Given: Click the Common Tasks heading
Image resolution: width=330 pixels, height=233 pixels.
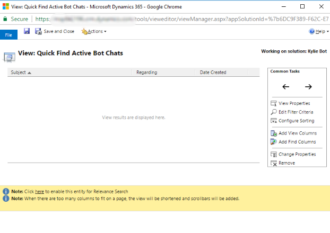Looking at the screenshot, I should coord(285,71).
